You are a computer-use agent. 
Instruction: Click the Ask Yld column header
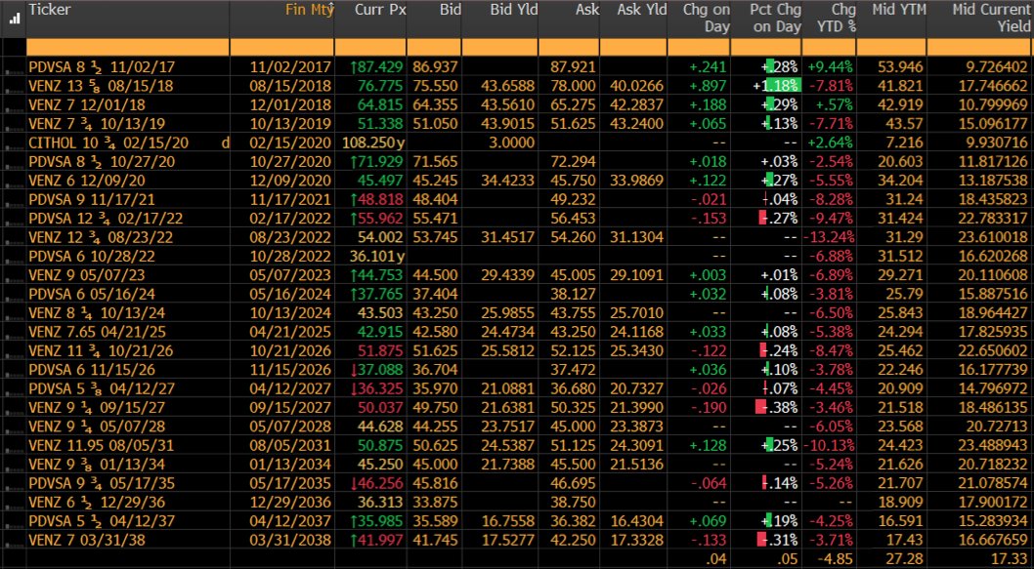(642, 10)
